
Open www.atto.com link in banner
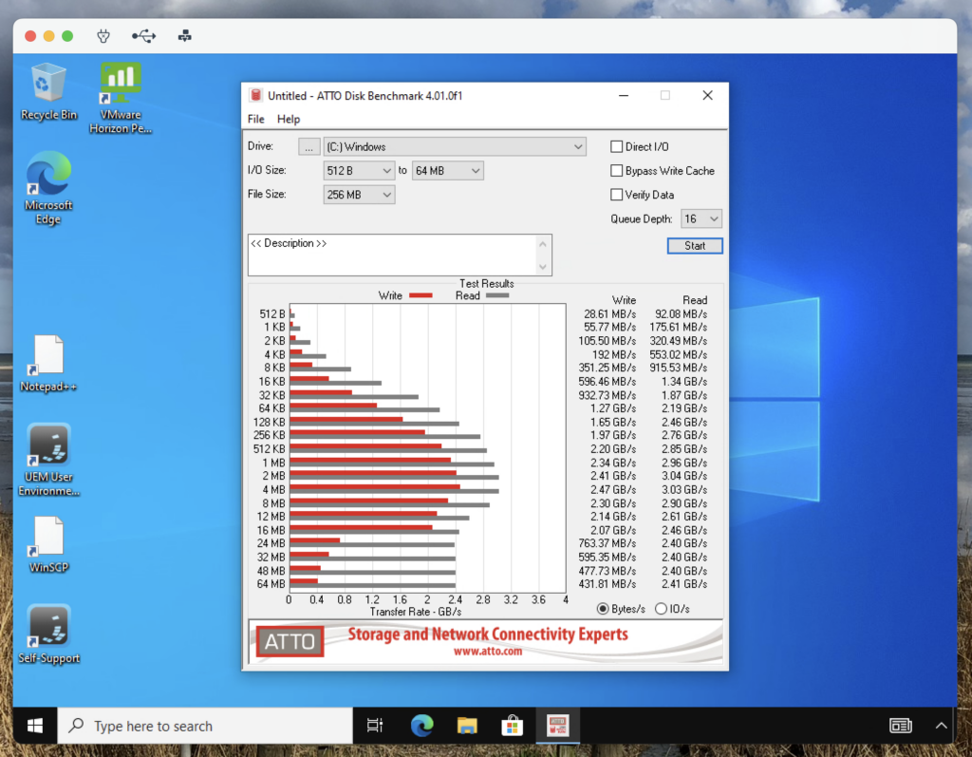(x=488, y=652)
